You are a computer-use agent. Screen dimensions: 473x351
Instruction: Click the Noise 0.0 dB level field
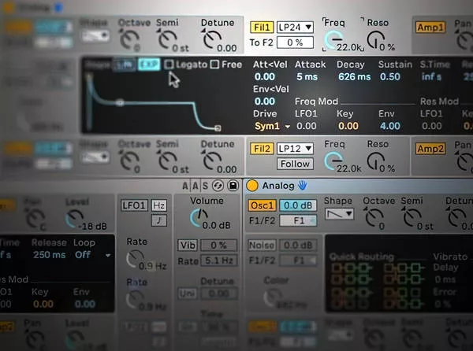(x=298, y=246)
